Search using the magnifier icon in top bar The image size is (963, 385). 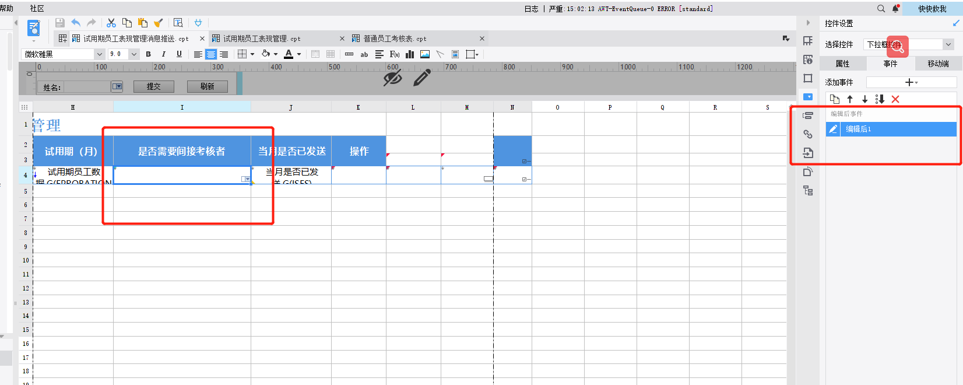(881, 9)
